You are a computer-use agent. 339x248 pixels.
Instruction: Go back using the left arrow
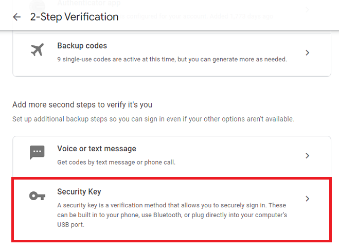17,17
